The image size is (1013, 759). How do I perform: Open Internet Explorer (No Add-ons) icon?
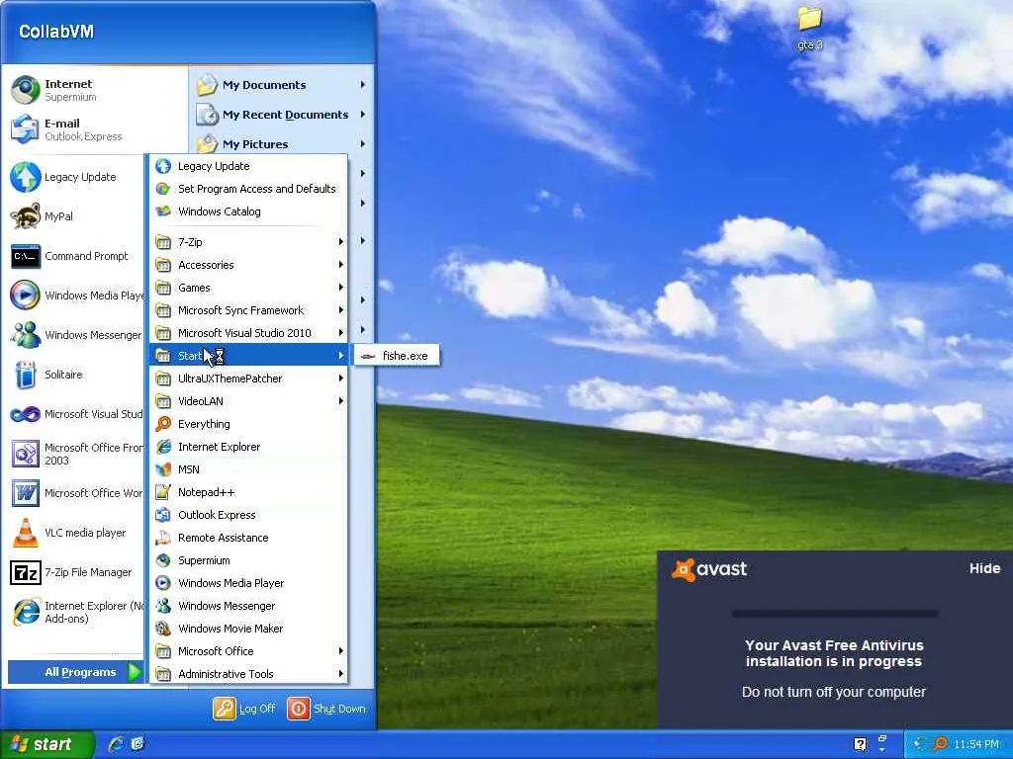26,612
